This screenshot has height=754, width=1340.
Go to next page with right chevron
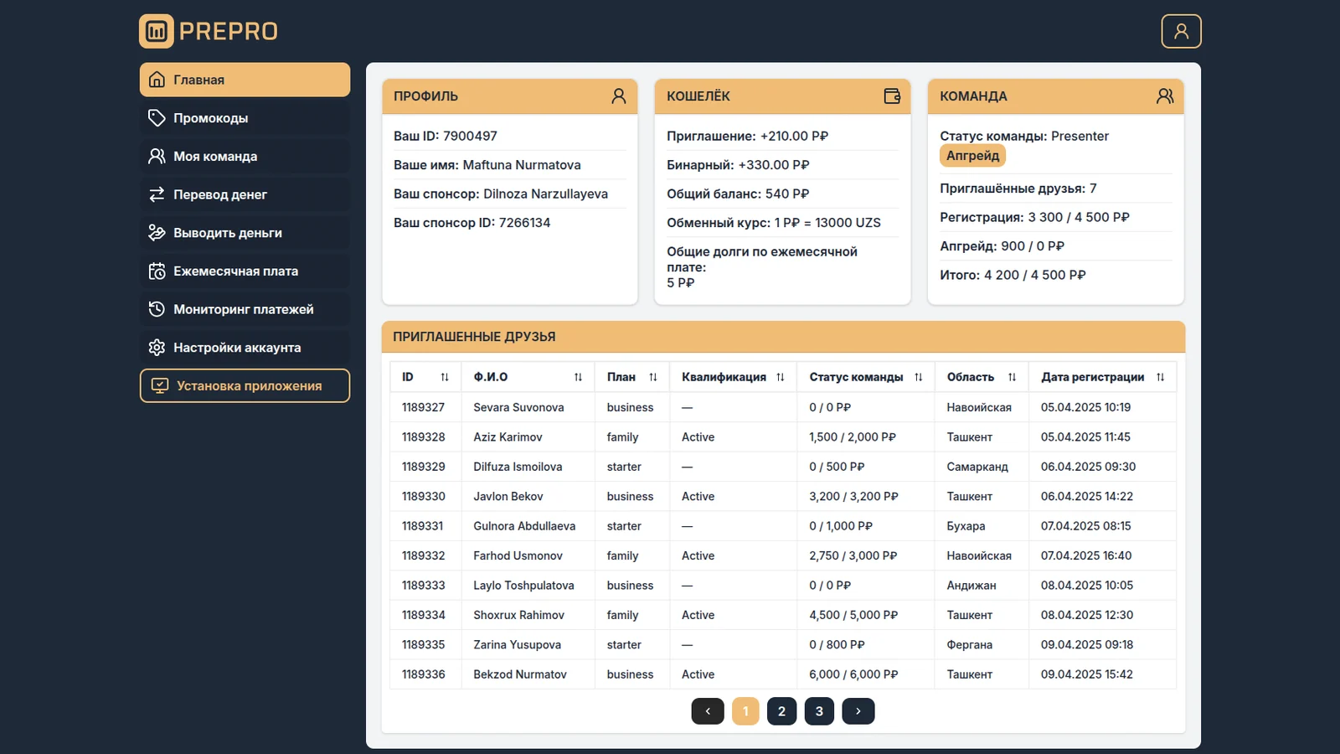click(x=858, y=711)
